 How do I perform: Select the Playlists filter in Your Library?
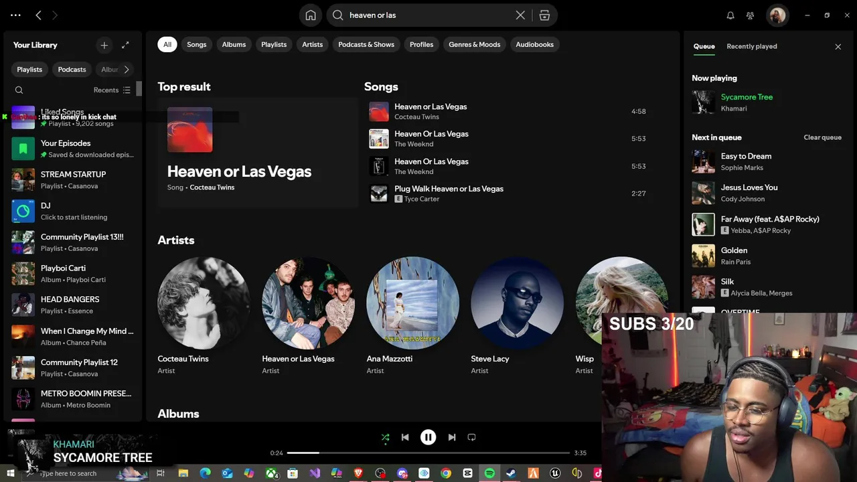click(29, 70)
